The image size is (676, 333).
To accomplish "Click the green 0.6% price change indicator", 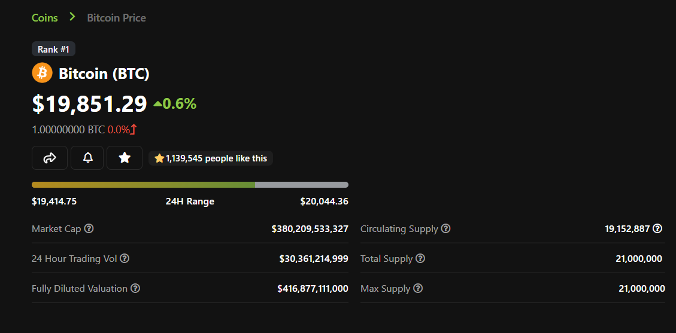I will click(175, 103).
